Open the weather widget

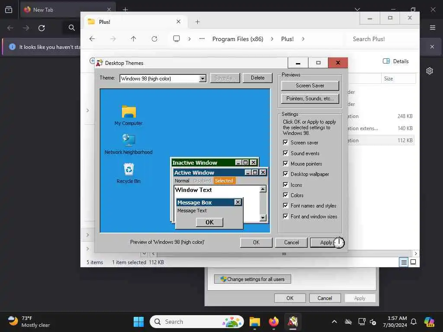pyautogui.click(x=29, y=322)
